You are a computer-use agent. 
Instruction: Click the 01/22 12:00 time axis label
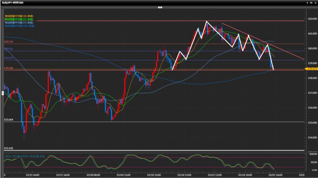[x=215, y=175]
